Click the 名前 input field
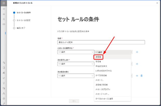Image resolution: width=161 pixels, height=106 pixels. (x=101, y=42)
